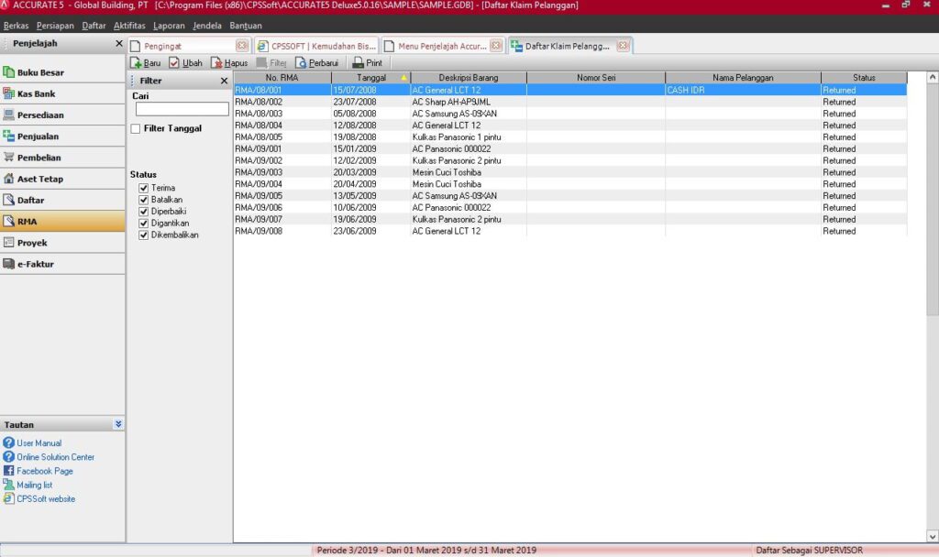Open the Laporan menu
Viewport: 939px width, 557px height.
pyautogui.click(x=168, y=26)
